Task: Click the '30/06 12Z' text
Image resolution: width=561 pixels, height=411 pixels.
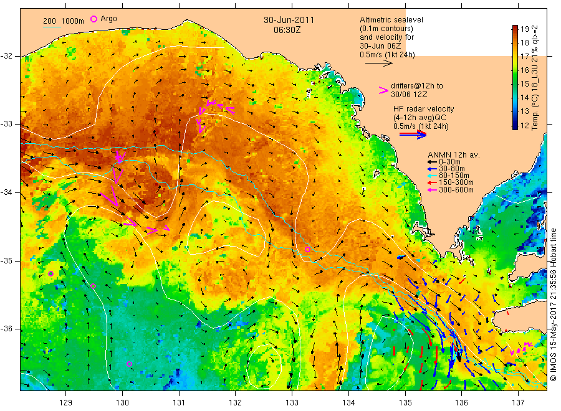Action: (x=409, y=95)
